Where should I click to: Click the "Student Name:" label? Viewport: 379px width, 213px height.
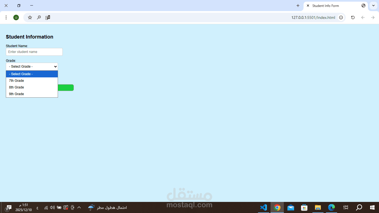(x=17, y=46)
